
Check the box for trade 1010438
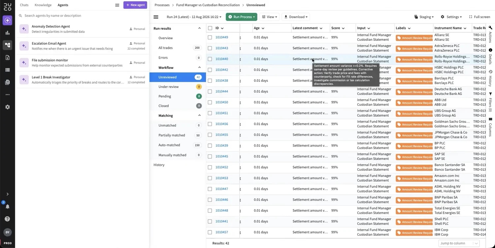click(x=210, y=81)
